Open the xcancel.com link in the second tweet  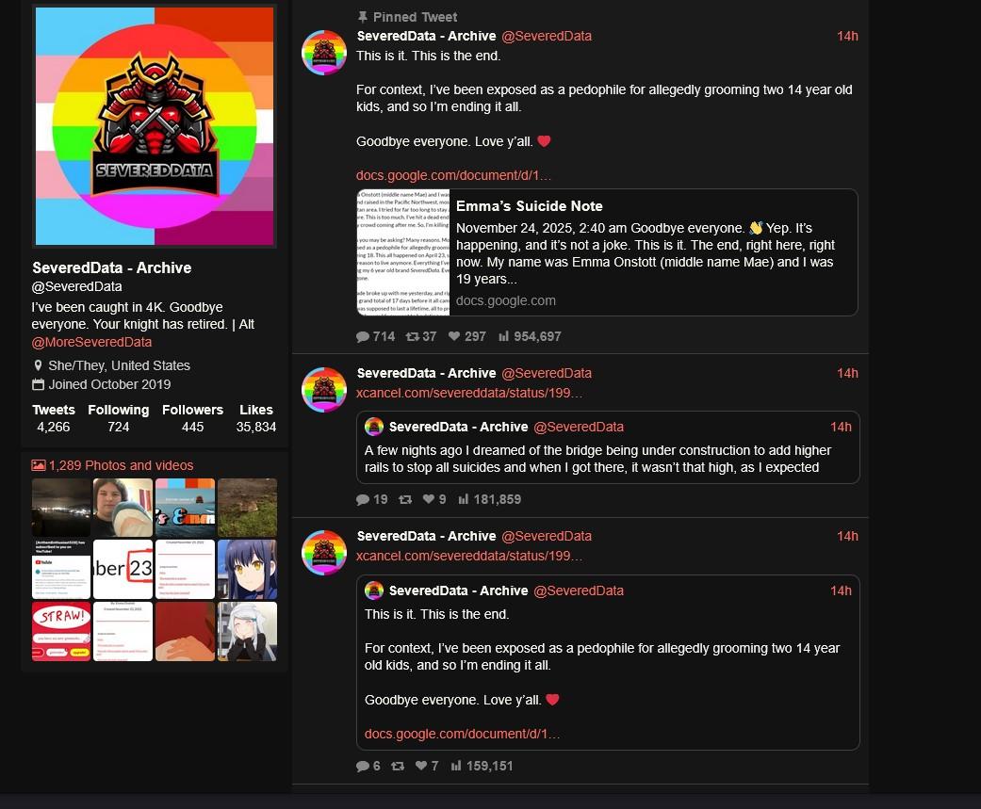click(469, 393)
